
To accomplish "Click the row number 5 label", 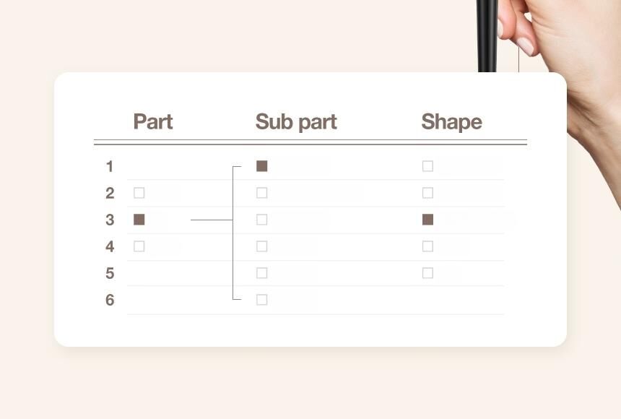I will pyautogui.click(x=110, y=273).
